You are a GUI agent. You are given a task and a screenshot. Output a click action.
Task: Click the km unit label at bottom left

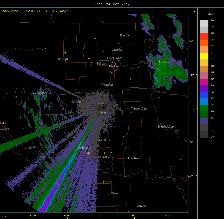click(x=4, y=216)
